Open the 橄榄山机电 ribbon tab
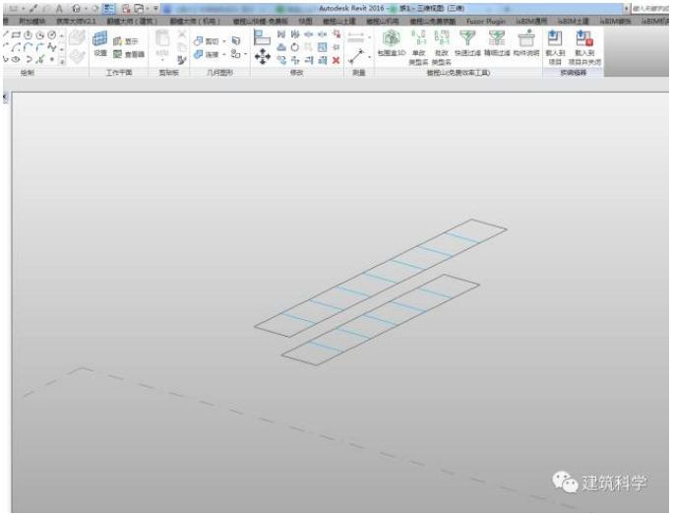Image resolution: width=674 pixels, height=515 pixels. click(383, 21)
